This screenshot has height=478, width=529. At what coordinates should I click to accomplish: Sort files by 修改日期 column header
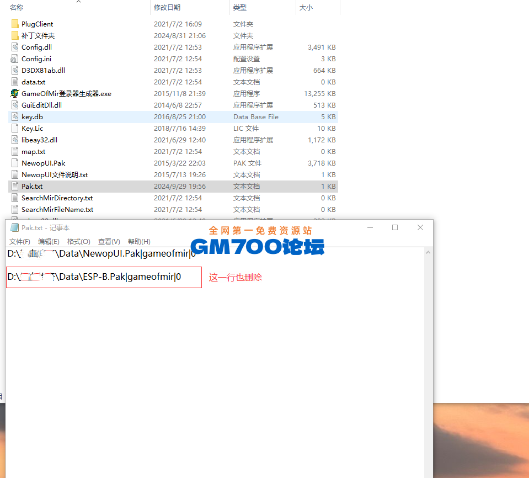pyautogui.click(x=167, y=8)
